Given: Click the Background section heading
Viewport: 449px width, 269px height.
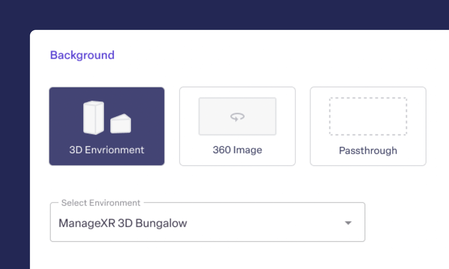Looking at the screenshot, I should [x=82, y=55].
